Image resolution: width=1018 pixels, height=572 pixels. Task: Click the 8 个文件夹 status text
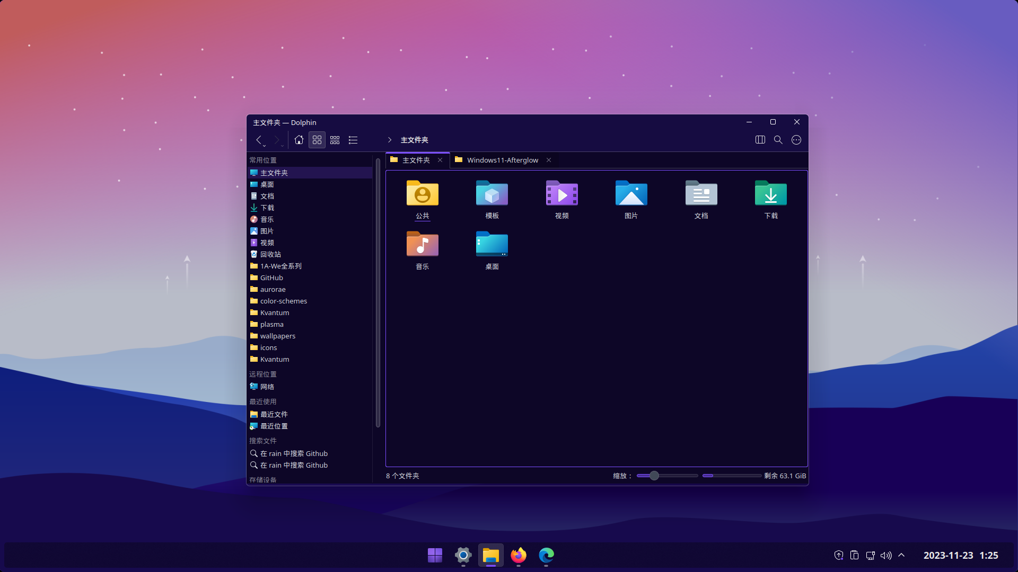pos(402,476)
